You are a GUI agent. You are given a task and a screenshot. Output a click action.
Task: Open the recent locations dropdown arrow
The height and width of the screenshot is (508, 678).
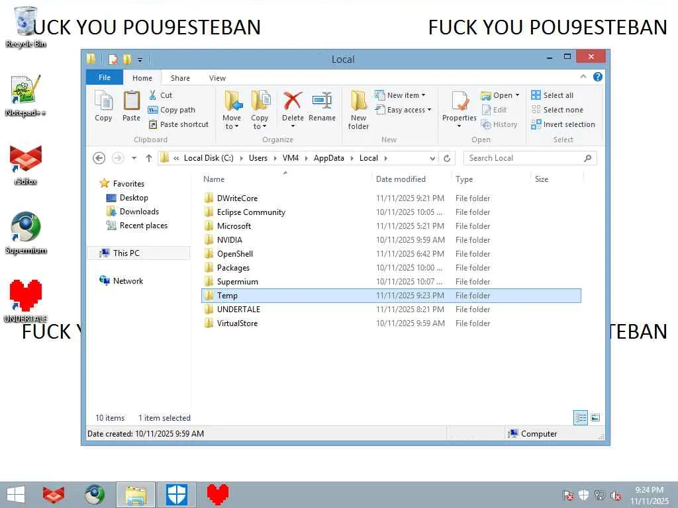point(134,158)
